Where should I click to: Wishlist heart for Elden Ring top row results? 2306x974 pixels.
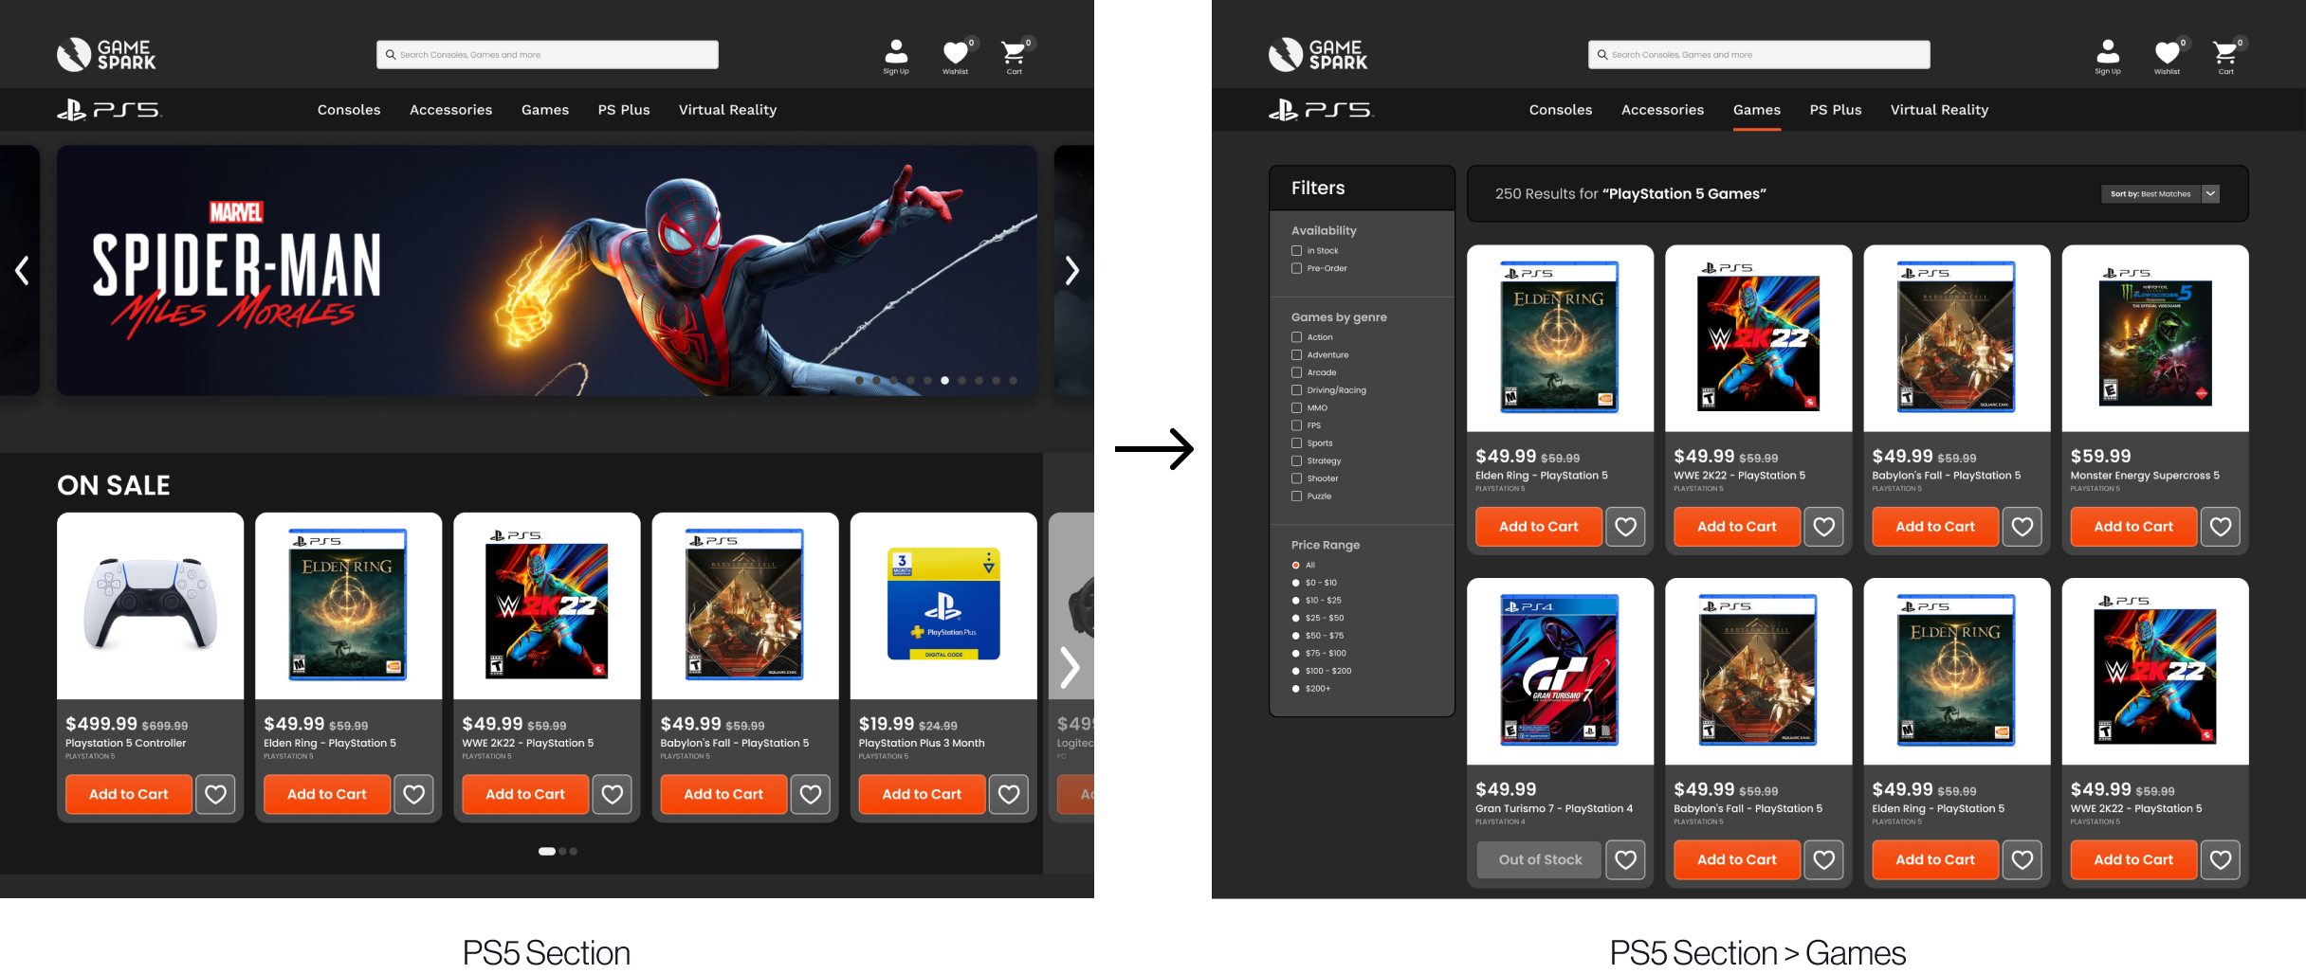point(1625,527)
